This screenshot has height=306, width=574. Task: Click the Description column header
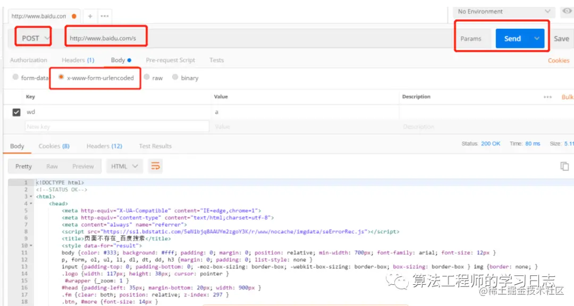pyautogui.click(x=416, y=97)
